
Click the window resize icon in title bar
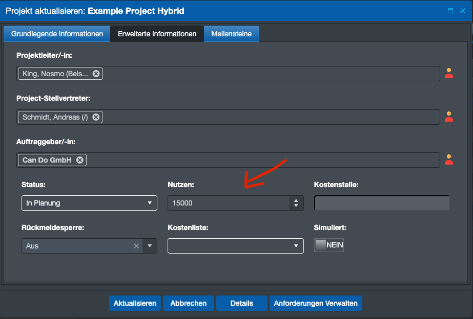coord(451,10)
